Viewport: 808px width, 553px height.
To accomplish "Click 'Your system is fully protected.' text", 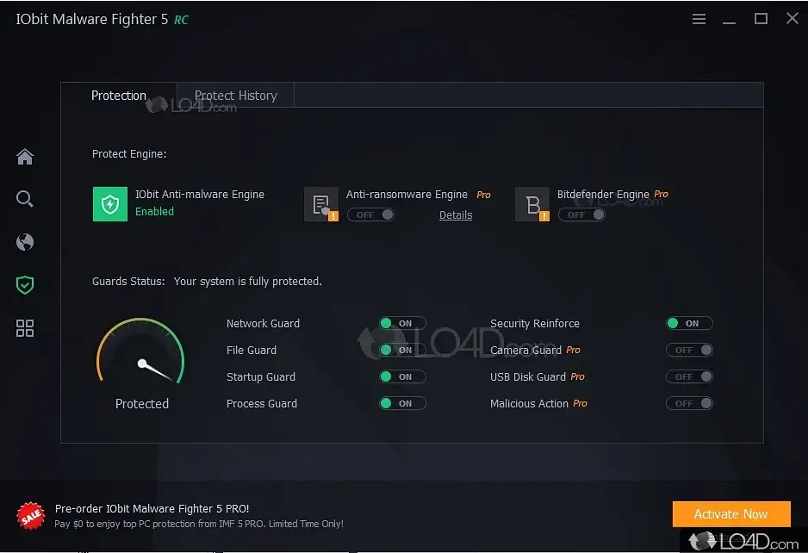I will [247, 282].
